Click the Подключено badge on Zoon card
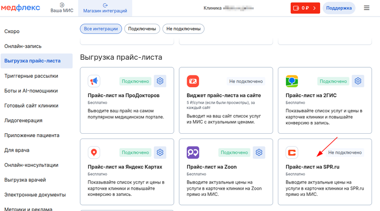The width and height of the screenshot is (380, 211). coord(234,153)
